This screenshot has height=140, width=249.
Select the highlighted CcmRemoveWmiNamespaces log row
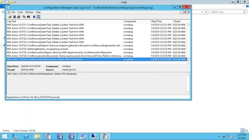click(x=96, y=59)
